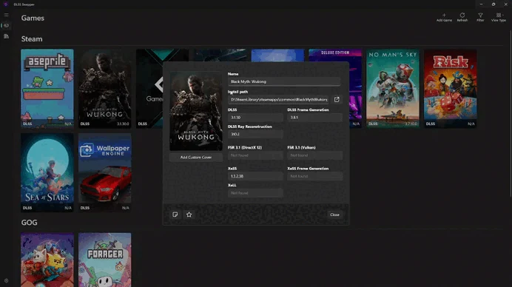Click the GOG section heading
The width and height of the screenshot is (512, 287).
[x=29, y=223]
